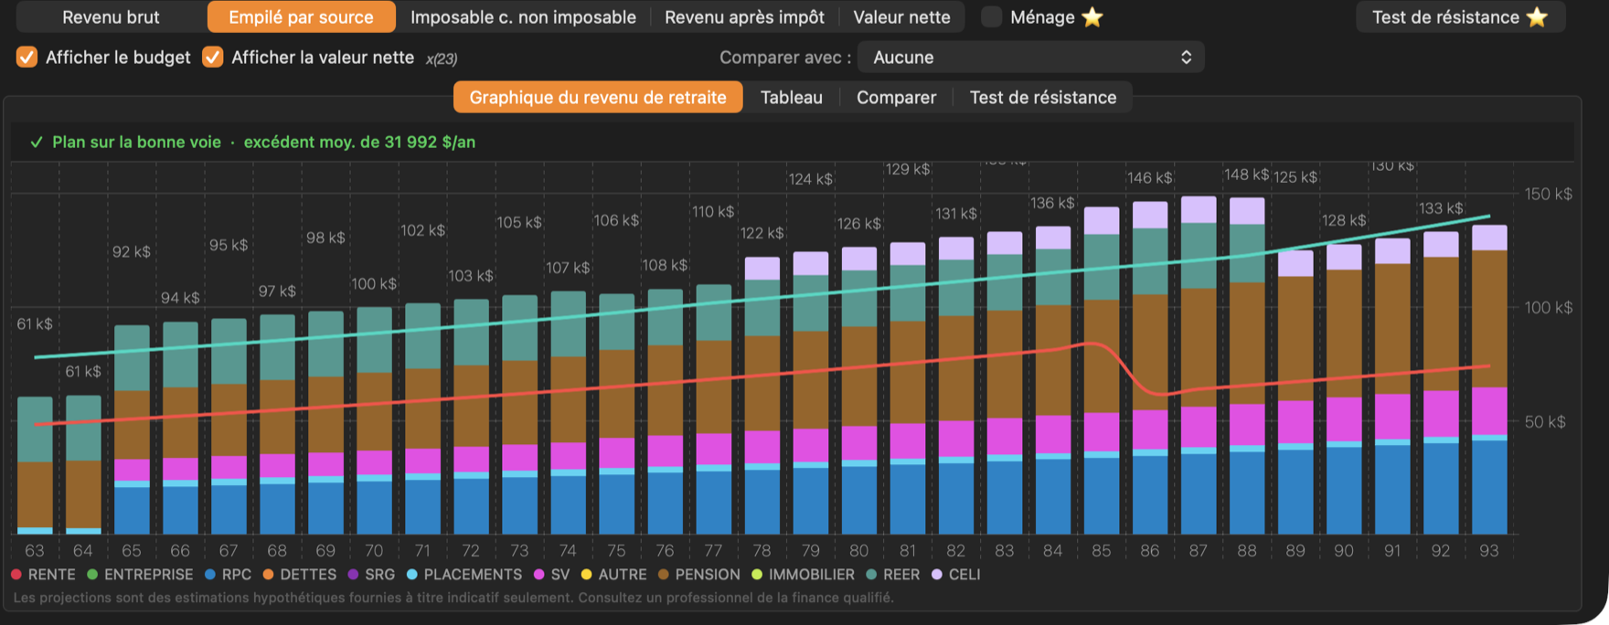Click the stacked bar for age 65
The width and height of the screenshot is (1609, 625).
click(x=132, y=429)
